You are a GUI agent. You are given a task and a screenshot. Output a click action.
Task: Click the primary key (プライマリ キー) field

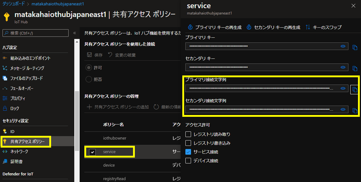tap(267, 46)
